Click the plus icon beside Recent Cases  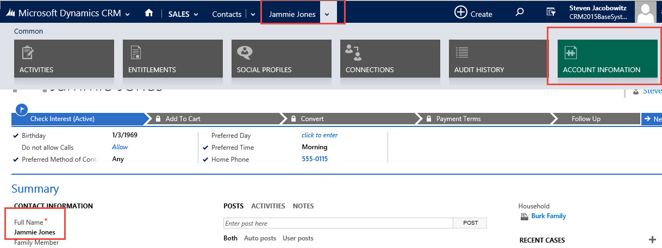click(x=652, y=240)
